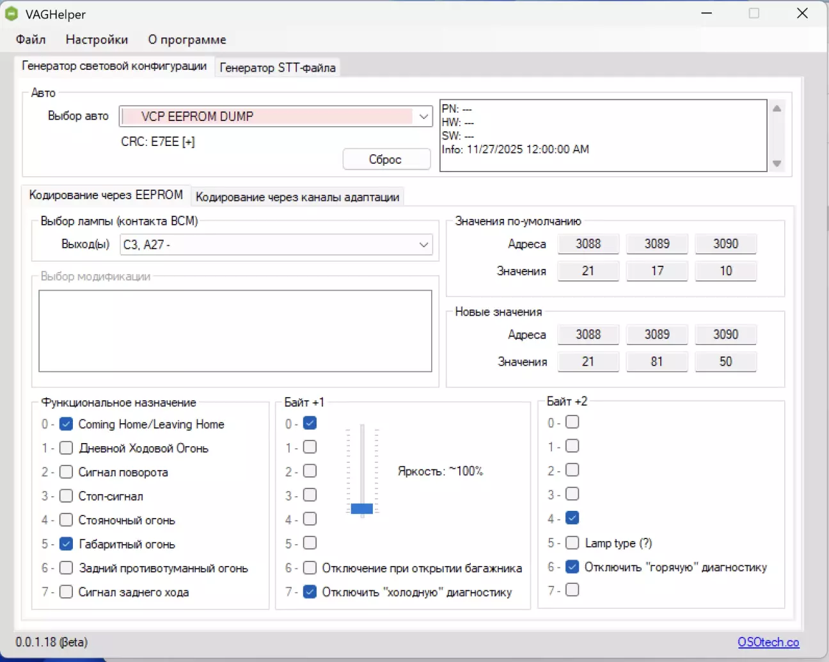This screenshot has width=829, height=662.
Task: Check the Lamp type (?) box
Action: (x=572, y=543)
